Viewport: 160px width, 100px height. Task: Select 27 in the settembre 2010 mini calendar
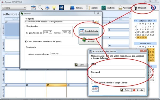(x=138, y=38)
